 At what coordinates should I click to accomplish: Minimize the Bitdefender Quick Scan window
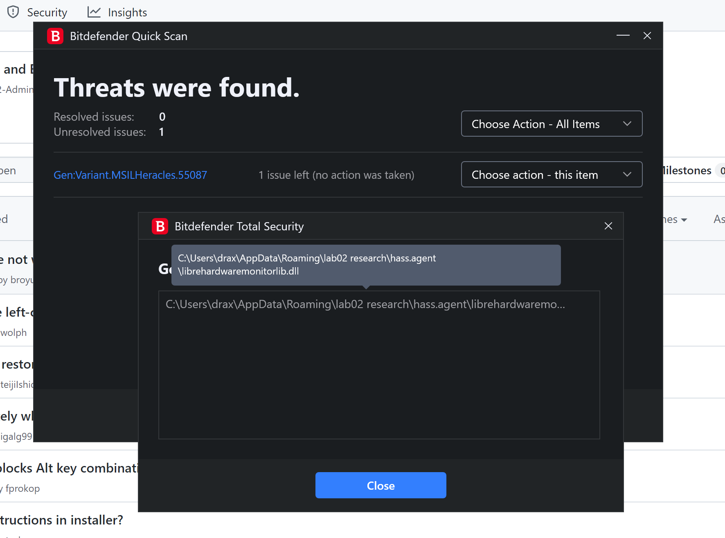coord(623,36)
